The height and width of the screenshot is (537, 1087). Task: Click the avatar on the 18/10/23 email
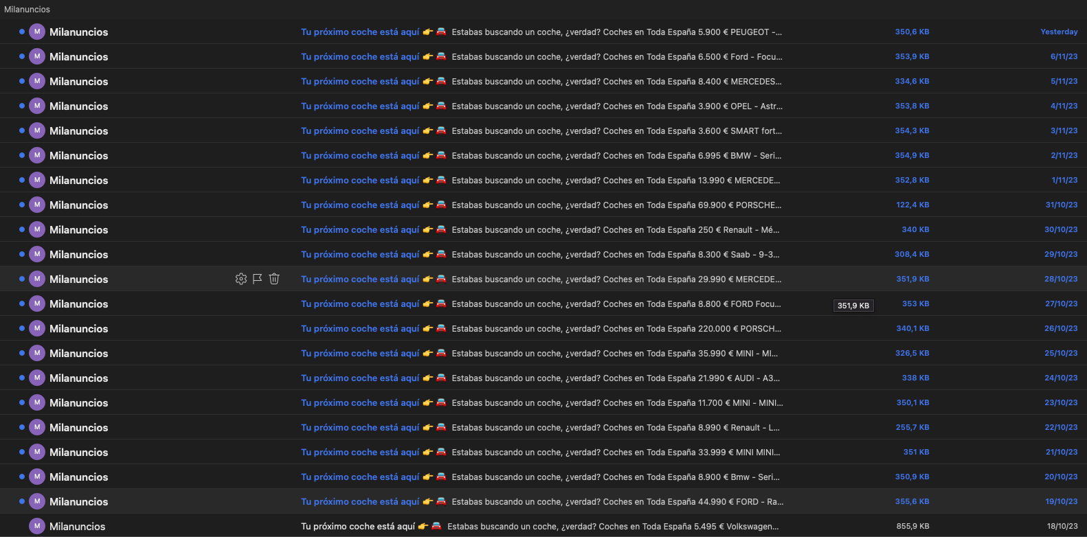(37, 526)
